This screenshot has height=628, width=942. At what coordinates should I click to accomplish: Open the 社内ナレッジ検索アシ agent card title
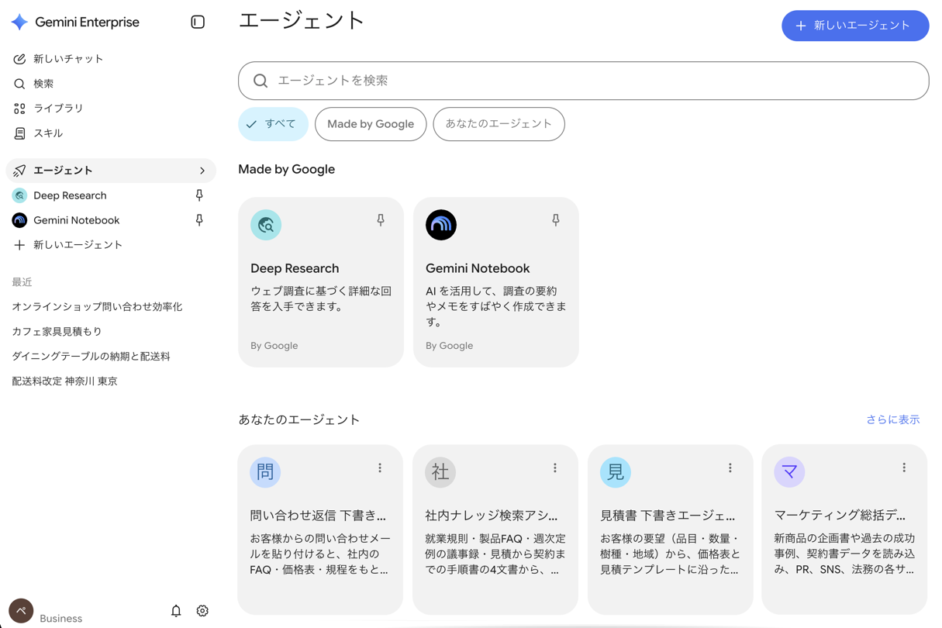pos(492,515)
